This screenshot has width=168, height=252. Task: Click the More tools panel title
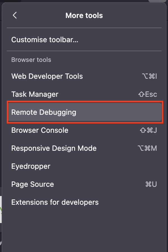pos(84,15)
